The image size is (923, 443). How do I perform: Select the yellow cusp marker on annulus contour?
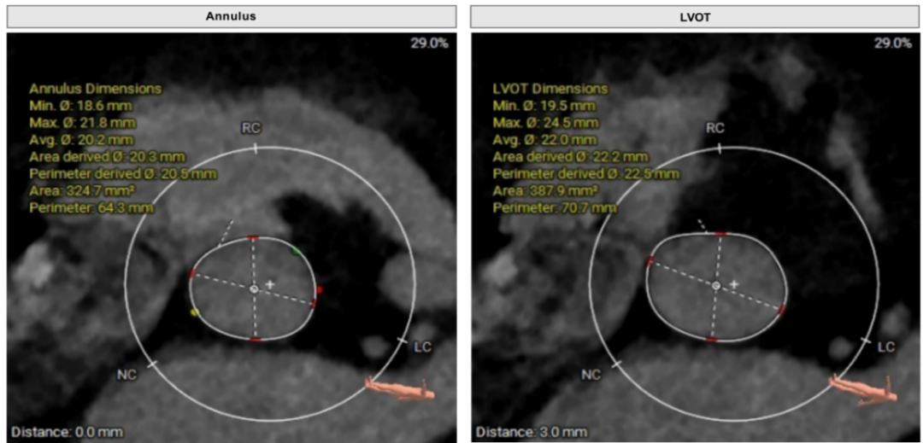194,313
